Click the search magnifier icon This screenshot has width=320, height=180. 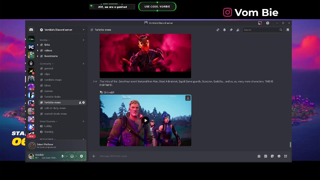[x=281, y=30]
